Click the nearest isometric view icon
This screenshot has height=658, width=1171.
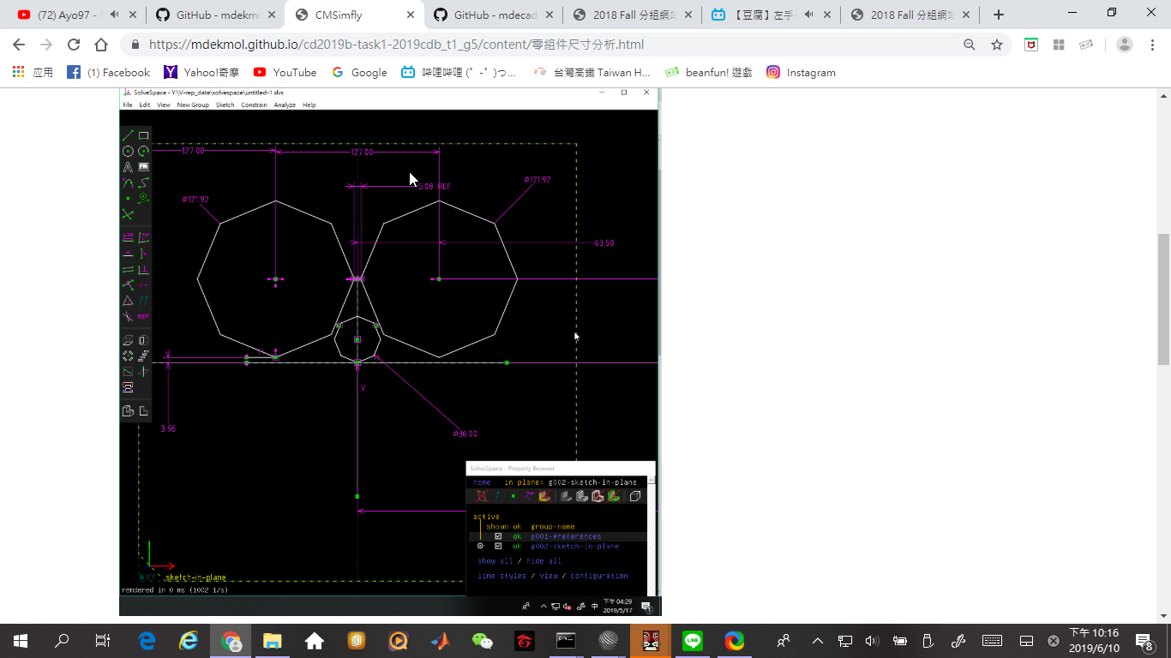(128, 410)
